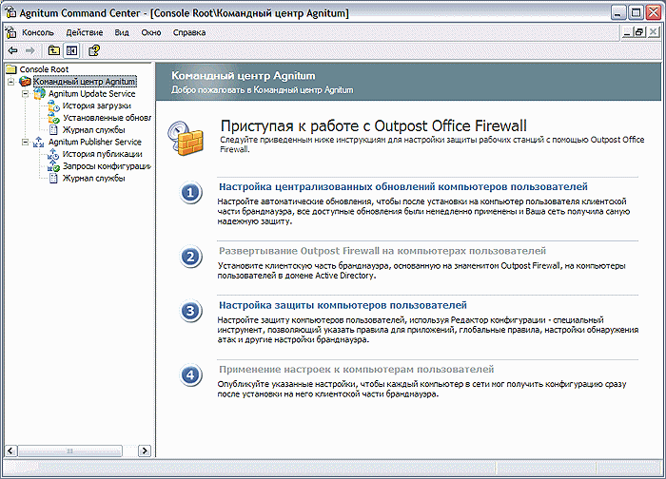Click the Установленные обновления icon
666x479 pixels.
point(53,118)
